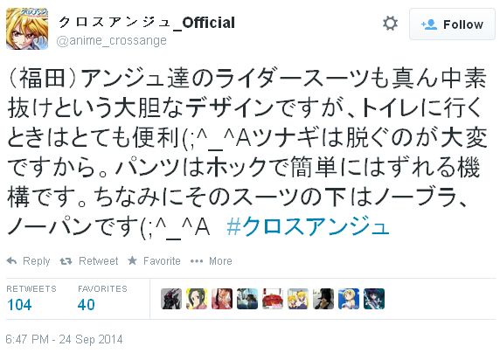Open the blonde character pair avatar
The image size is (500, 353).
coord(298,299)
